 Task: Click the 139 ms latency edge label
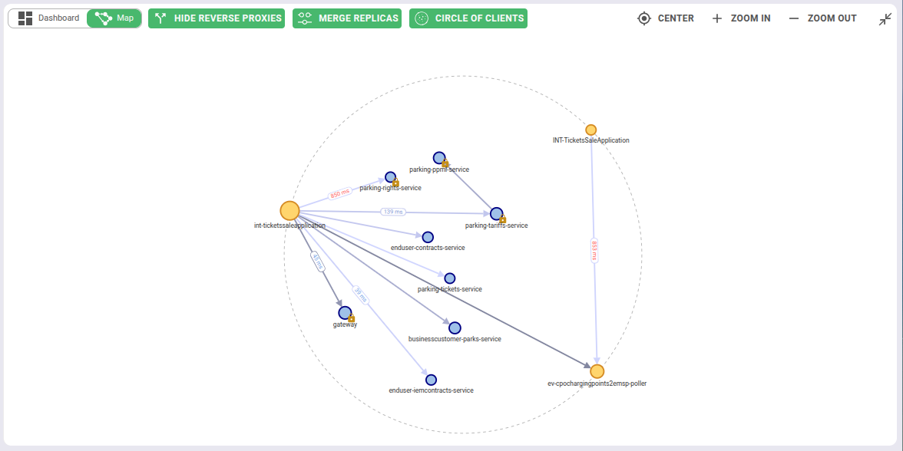(x=393, y=212)
